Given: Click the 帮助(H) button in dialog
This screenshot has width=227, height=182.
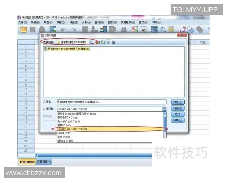Looking at the screenshot, I should click(x=178, y=120).
